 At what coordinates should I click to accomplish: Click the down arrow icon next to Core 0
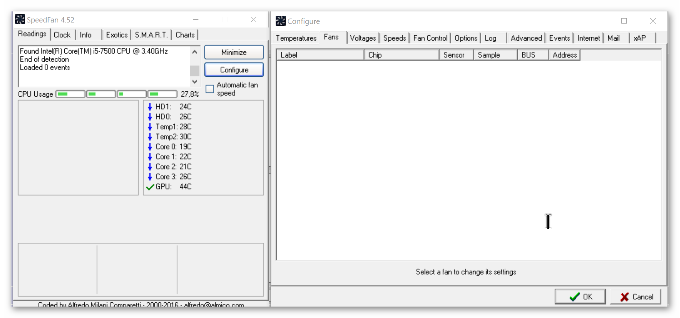coord(150,147)
